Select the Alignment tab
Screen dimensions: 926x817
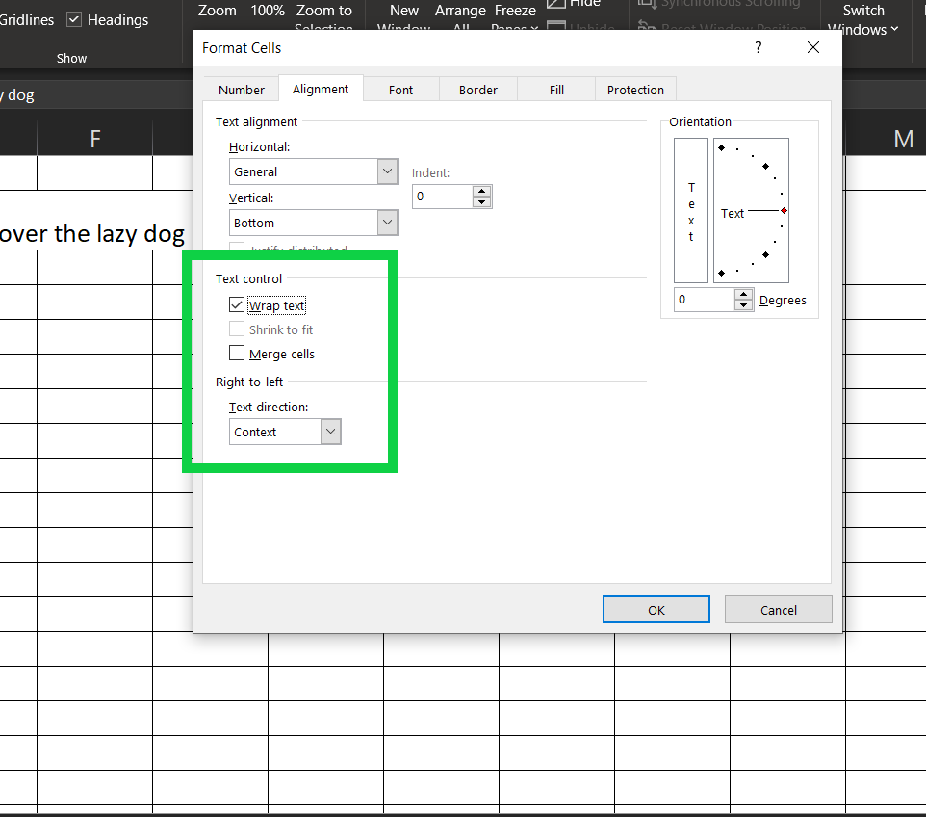321,90
